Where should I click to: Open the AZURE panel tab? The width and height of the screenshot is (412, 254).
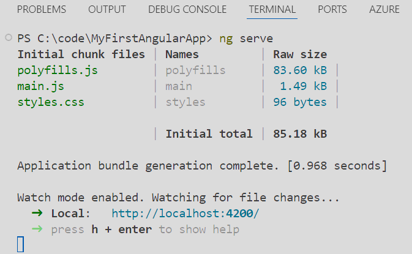point(384,10)
